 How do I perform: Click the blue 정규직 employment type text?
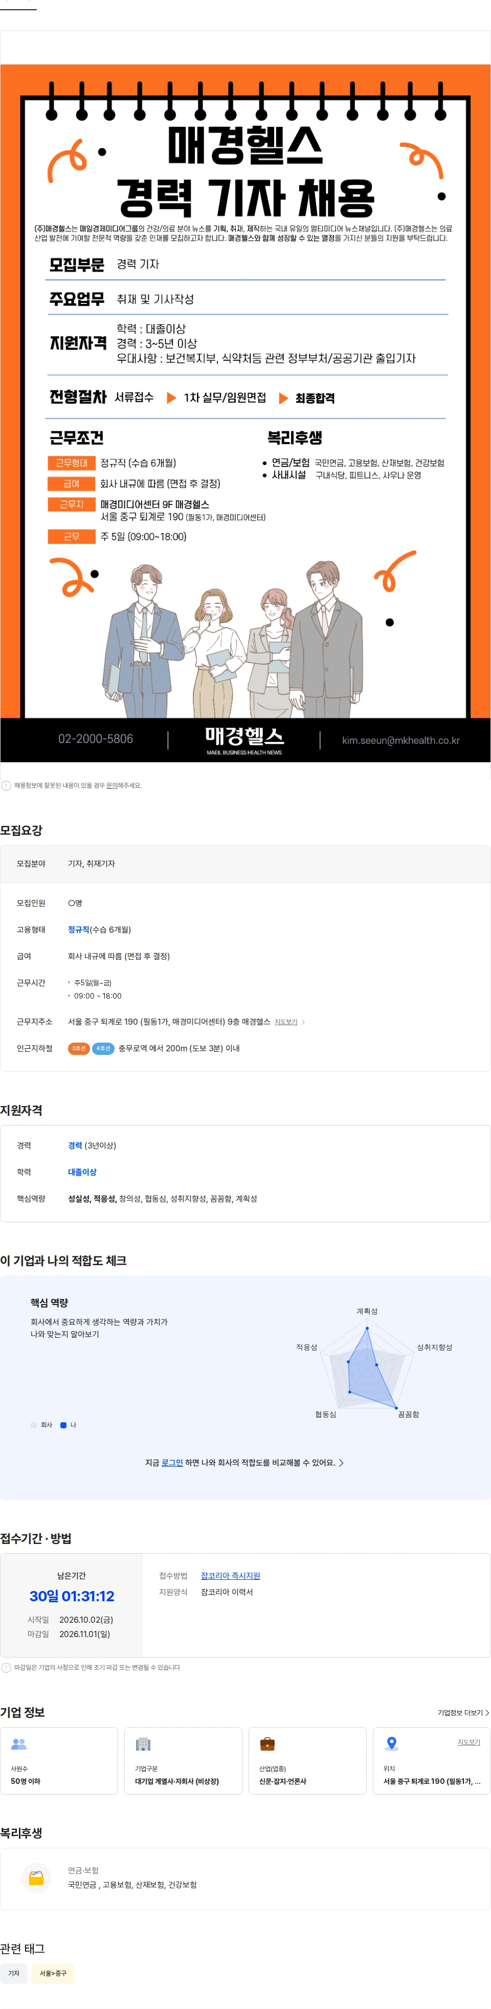(x=79, y=930)
